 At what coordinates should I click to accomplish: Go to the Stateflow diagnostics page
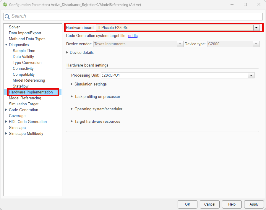[21, 86]
